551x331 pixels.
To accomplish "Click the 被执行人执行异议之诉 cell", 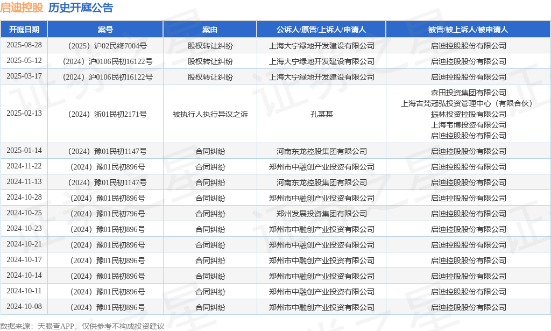I will [x=210, y=114].
